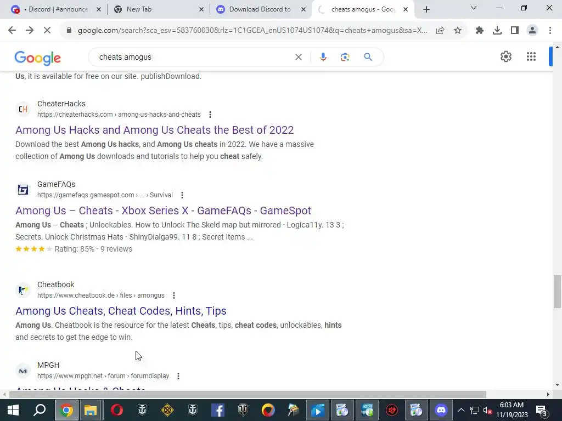
Task: Submit search with magnifier icon
Action: pos(368,57)
